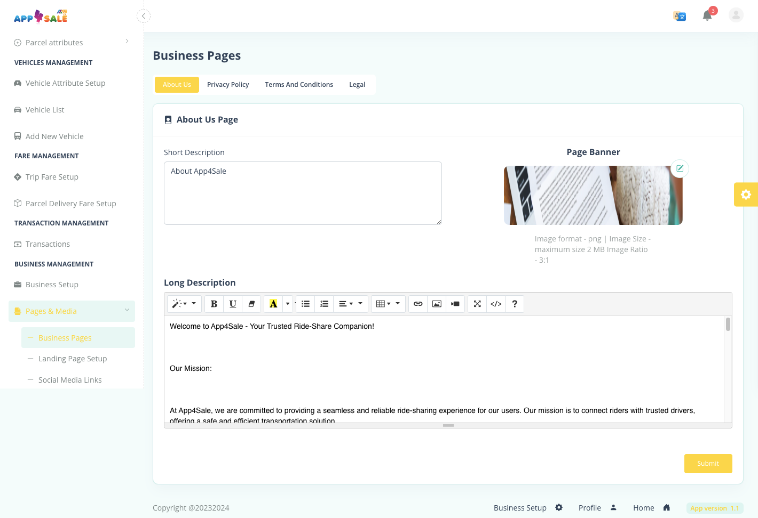This screenshot has width=758, height=518.
Task: Click editor resize handle bar
Action: click(x=448, y=425)
